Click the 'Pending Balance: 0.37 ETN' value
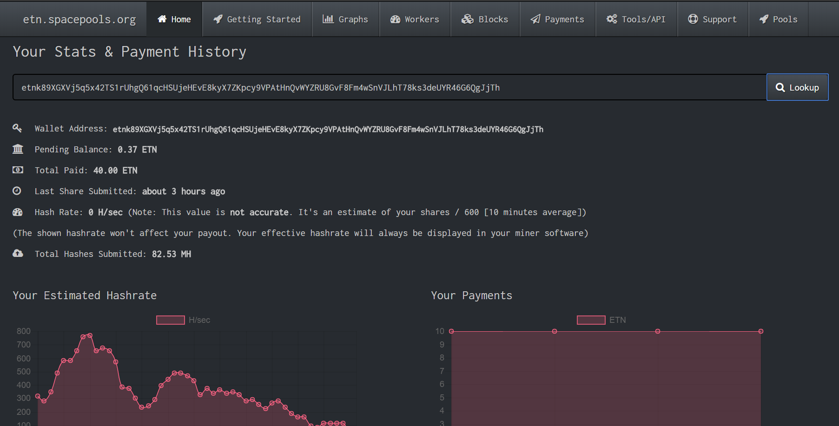 137,150
